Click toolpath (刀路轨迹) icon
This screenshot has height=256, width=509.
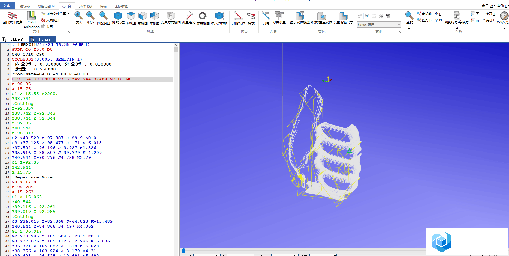238,16
